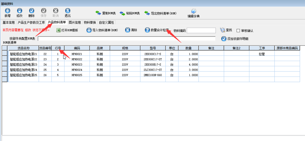Export the material list with 导出物料清单(BOM)
Screen dimensions: 305x141
(160, 13)
